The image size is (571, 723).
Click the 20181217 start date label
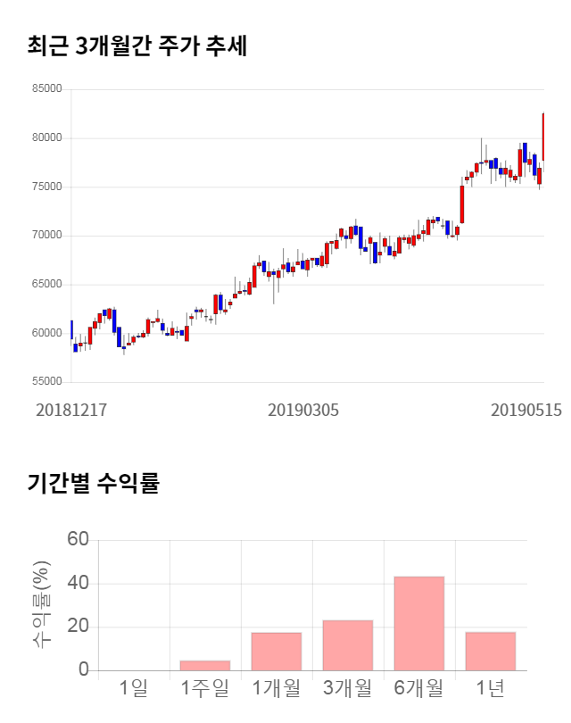point(71,410)
